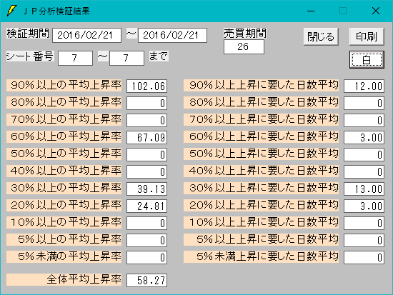Click the 90%以上上昇に要した日数平均 label
Image resolution: width=393 pixels, height=295 pixels.
[x=261, y=85]
